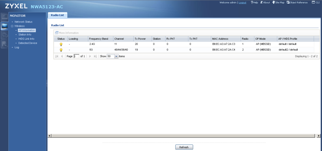Viewport: 322px width, 151px height.
Task: Click the horizontal scrollbar track
Action: point(183,136)
